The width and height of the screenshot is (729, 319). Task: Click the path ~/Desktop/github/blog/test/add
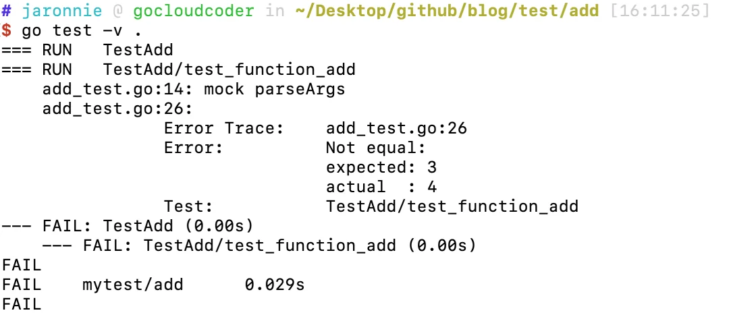pos(448,11)
